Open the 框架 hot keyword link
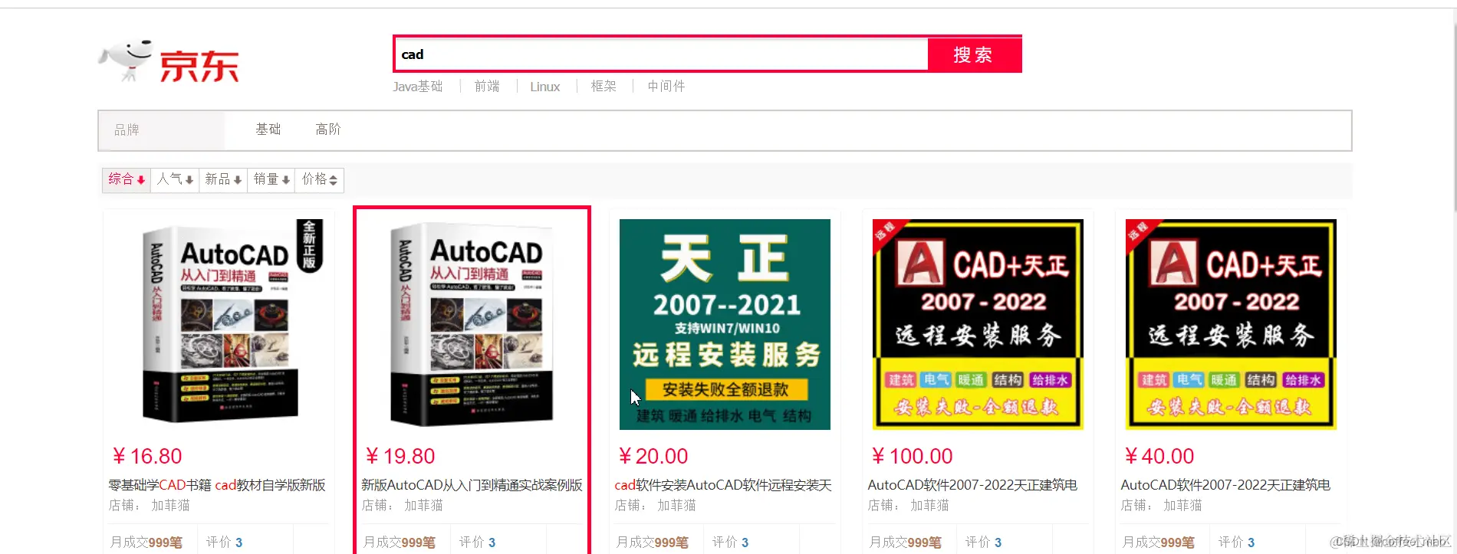This screenshot has height=554, width=1457. click(x=604, y=87)
